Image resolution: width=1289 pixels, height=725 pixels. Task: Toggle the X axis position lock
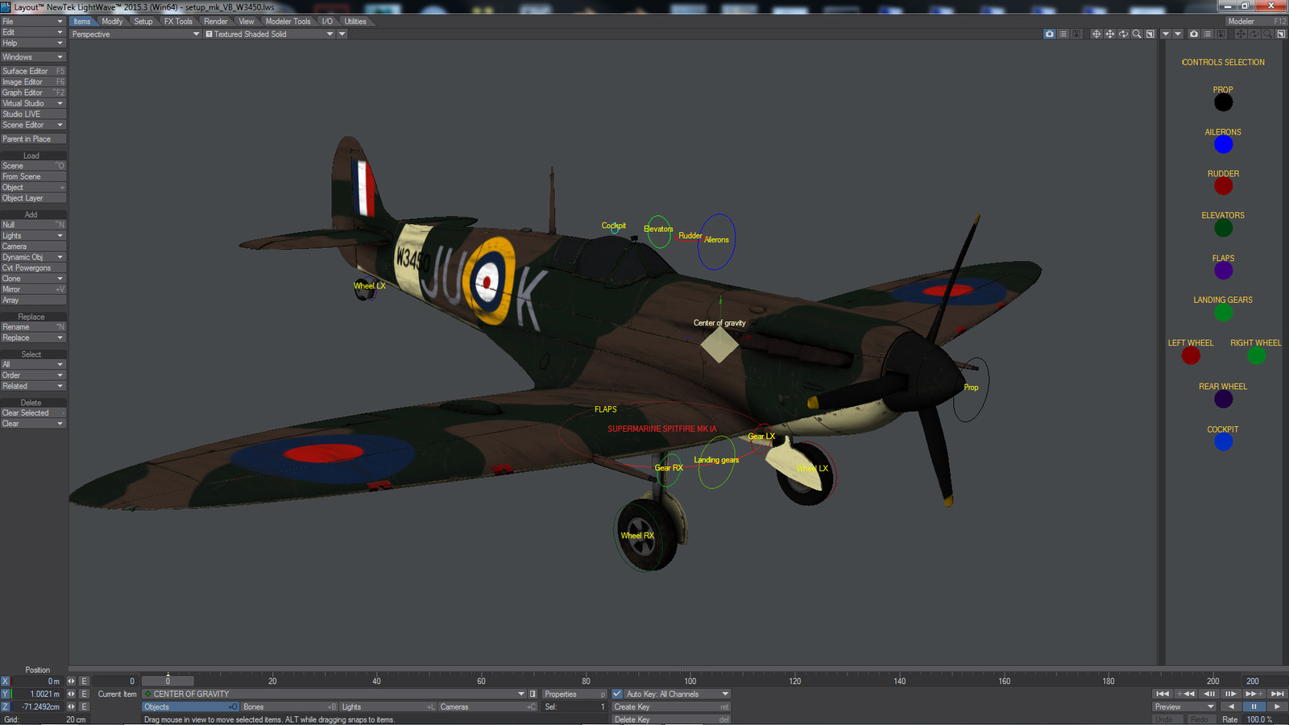point(5,681)
